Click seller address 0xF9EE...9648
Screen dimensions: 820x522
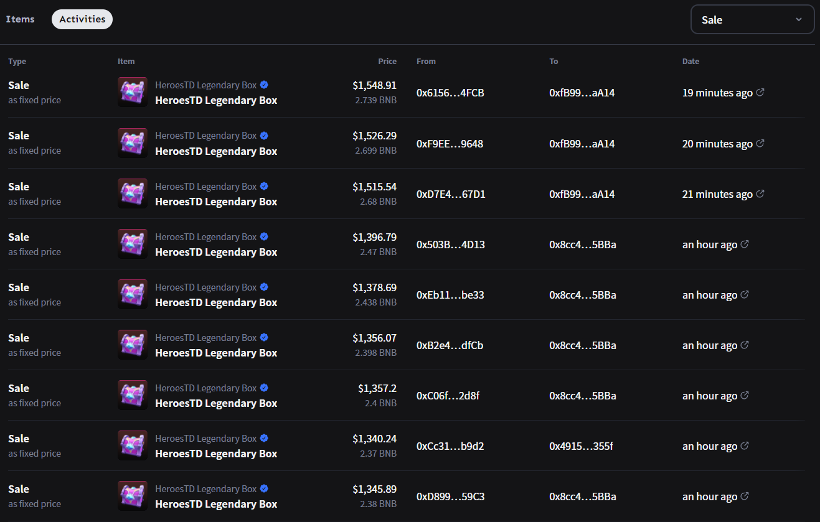450,144
